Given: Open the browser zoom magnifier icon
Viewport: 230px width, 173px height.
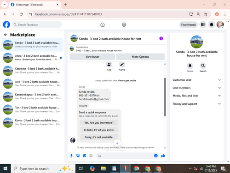Looking at the screenshot, I should click(198, 14).
